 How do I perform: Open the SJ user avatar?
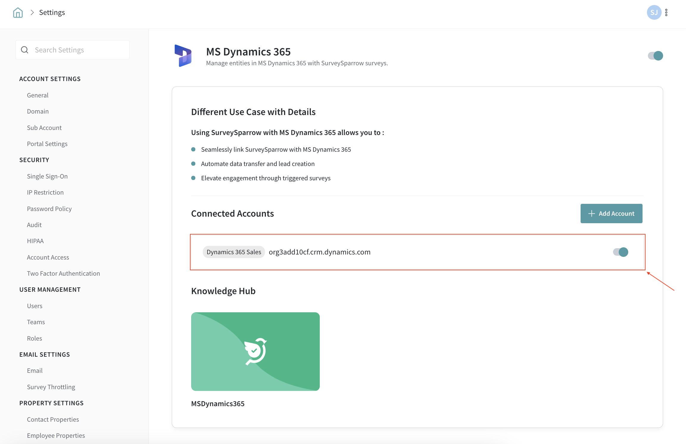pyautogui.click(x=654, y=13)
